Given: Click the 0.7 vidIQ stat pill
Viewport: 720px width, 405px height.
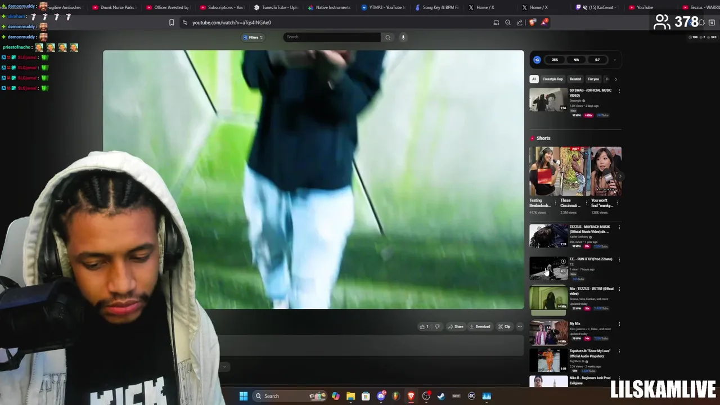Looking at the screenshot, I should 597,60.
